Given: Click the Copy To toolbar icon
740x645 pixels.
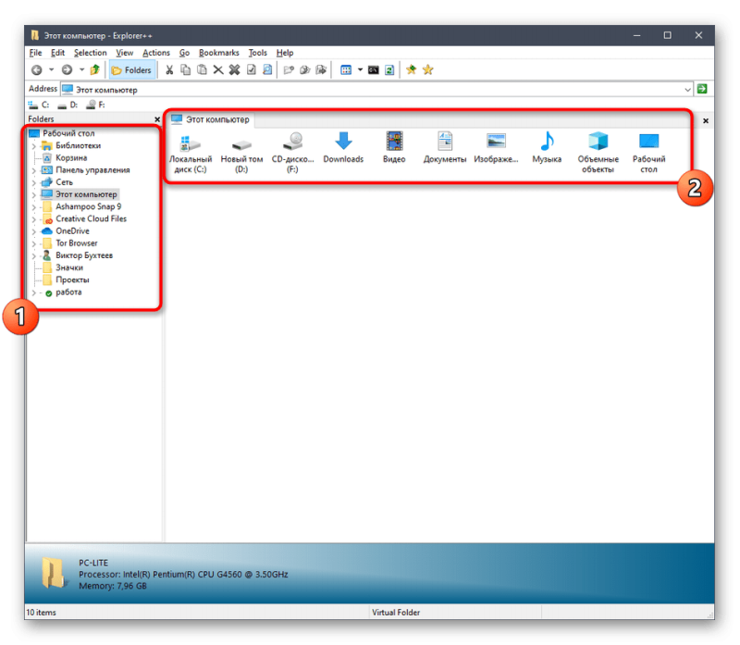Looking at the screenshot, I should tap(305, 70).
